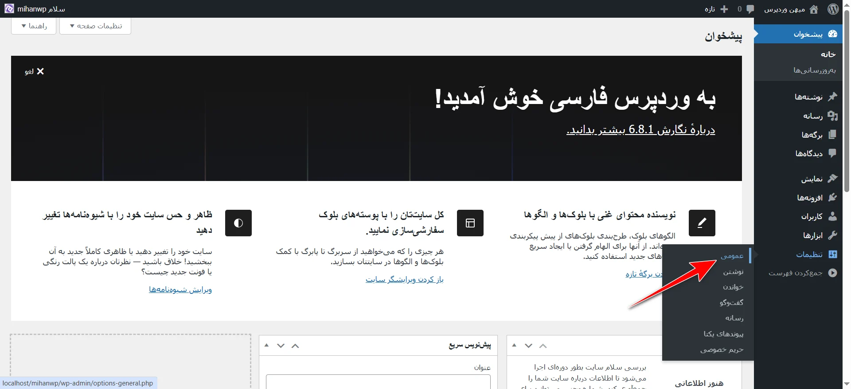Click the scrollbar down arrow
Image resolution: width=851 pixels, height=389 pixels.
pyautogui.click(x=847, y=384)
